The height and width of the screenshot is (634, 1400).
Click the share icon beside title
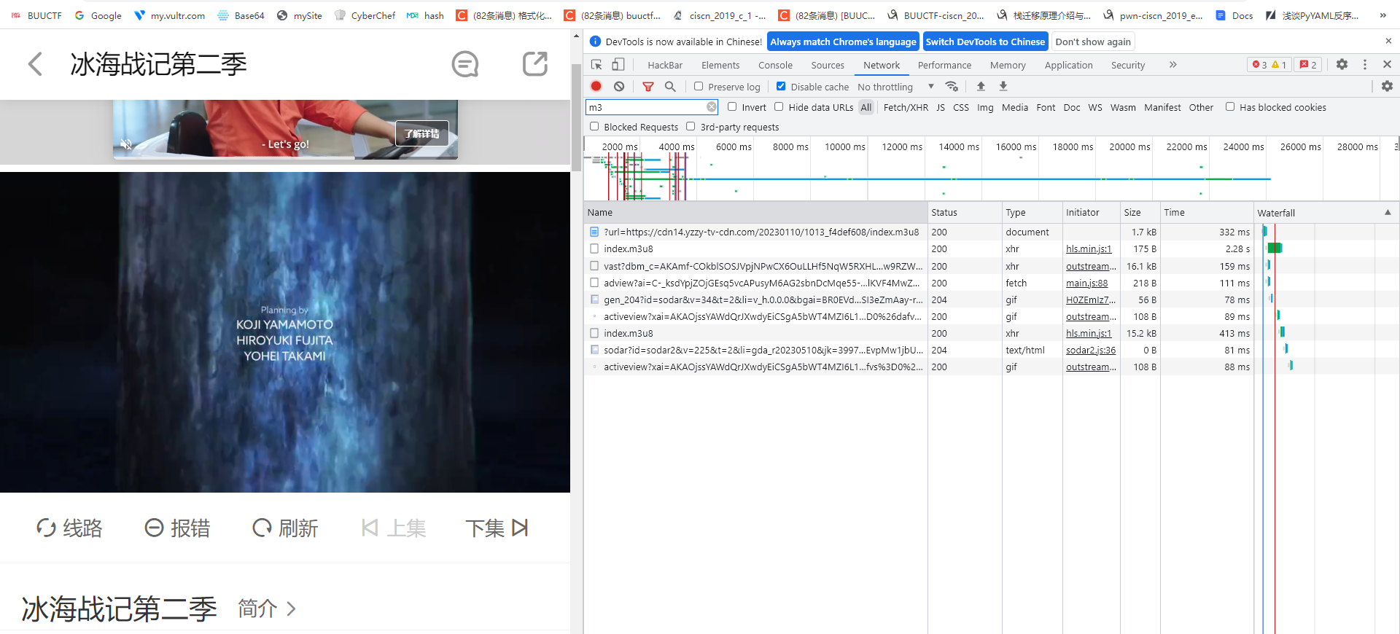click(x=534, y=64)
